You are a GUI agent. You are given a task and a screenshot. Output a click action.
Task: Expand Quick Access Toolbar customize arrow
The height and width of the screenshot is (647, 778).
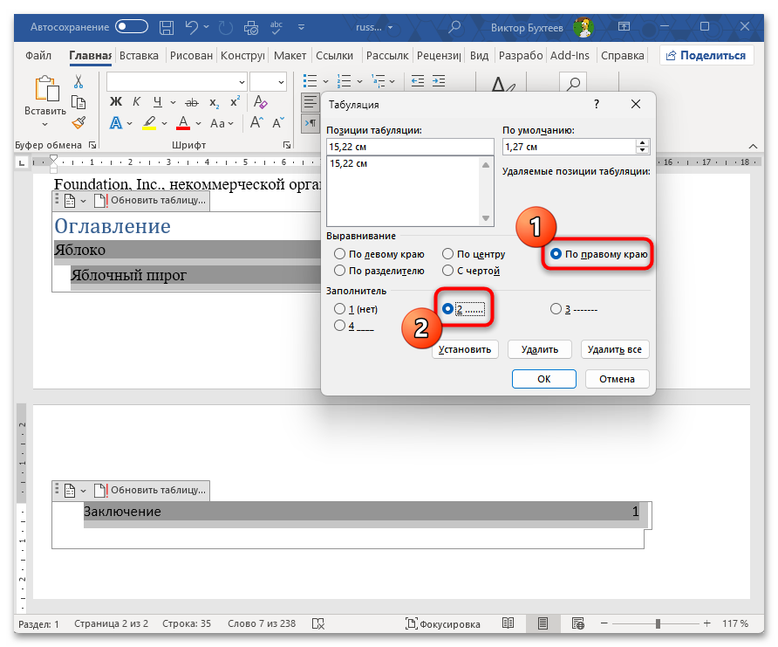point(301,27)
